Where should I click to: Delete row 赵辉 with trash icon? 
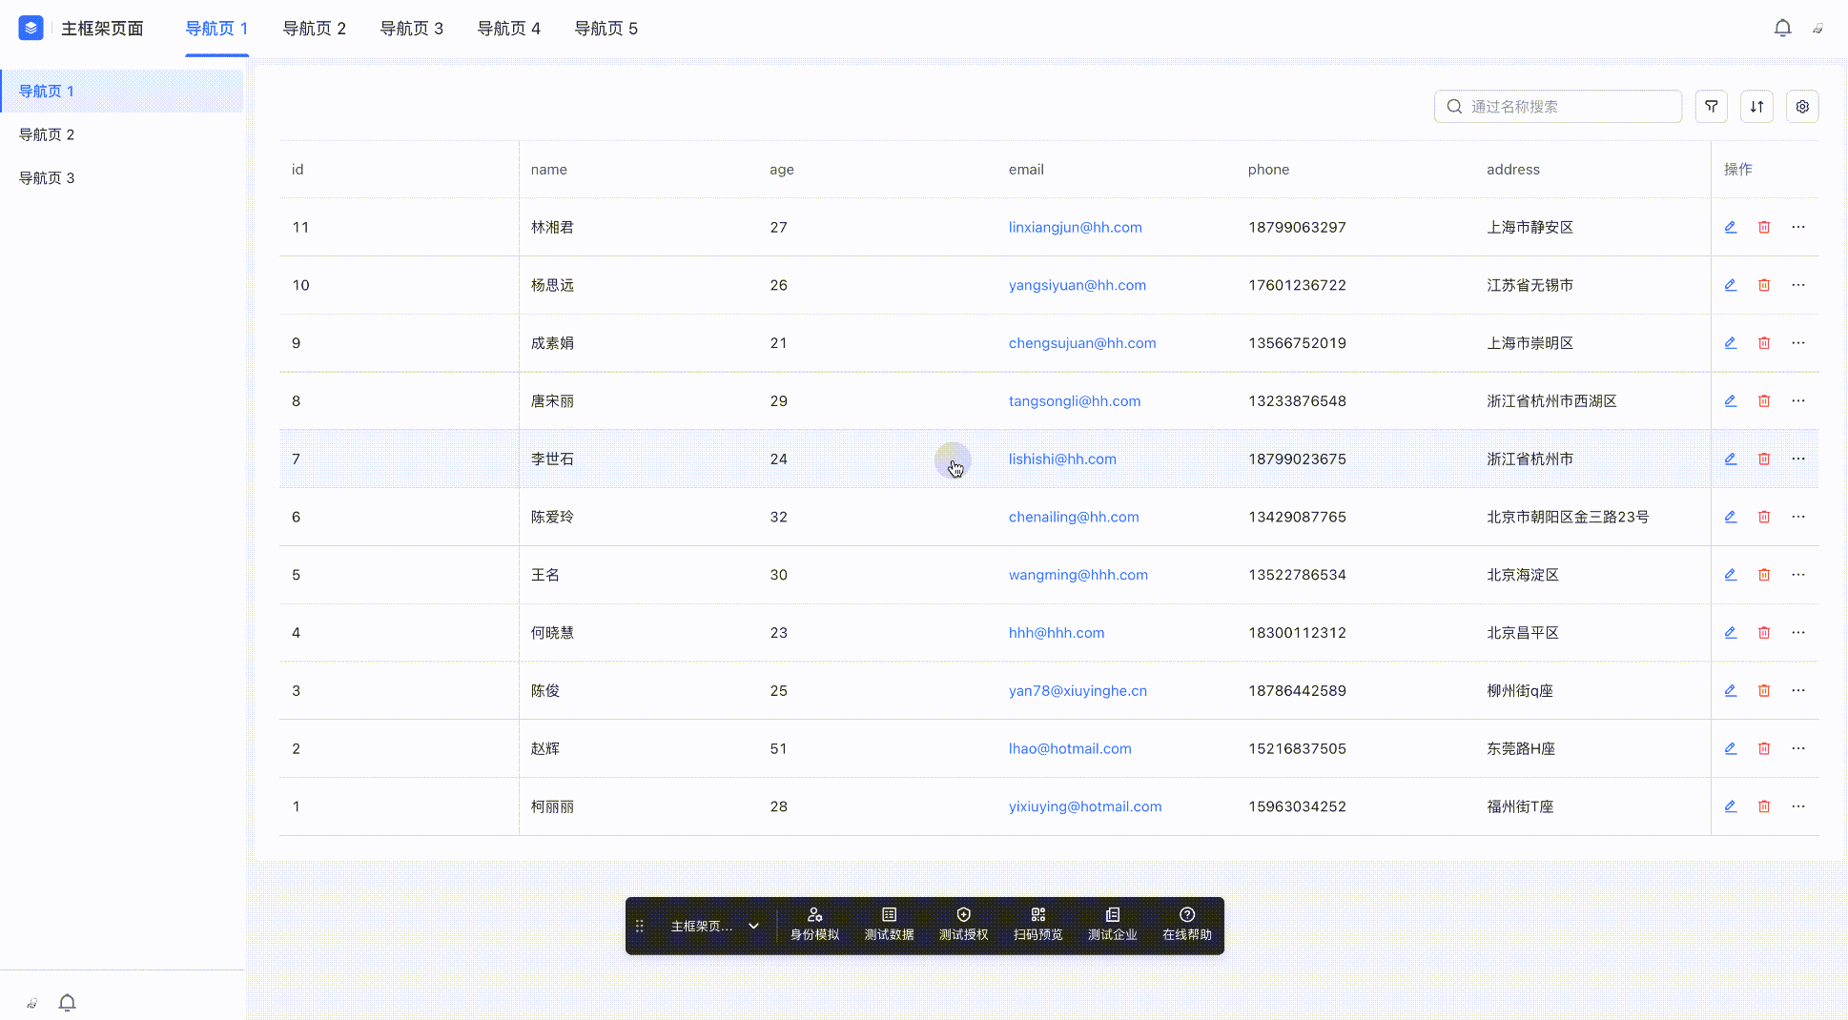coord(1764,748)
